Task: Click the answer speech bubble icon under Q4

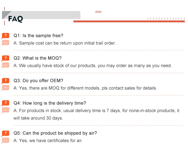Action: pyautogui.click(x=5, y=110)
